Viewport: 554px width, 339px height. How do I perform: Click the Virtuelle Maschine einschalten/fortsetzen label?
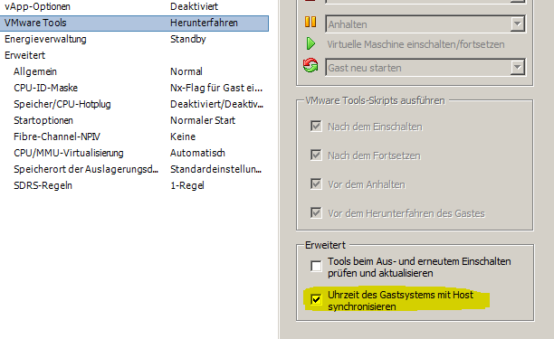(x=415, y=44)
